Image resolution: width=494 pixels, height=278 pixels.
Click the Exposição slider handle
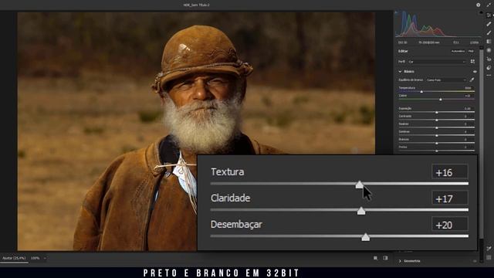(437, 112)
